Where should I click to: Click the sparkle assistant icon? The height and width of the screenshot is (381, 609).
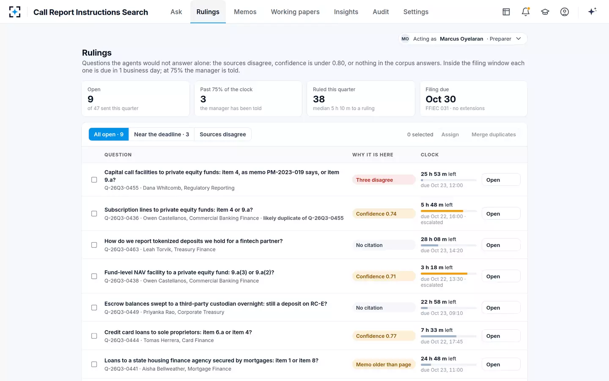592,11
